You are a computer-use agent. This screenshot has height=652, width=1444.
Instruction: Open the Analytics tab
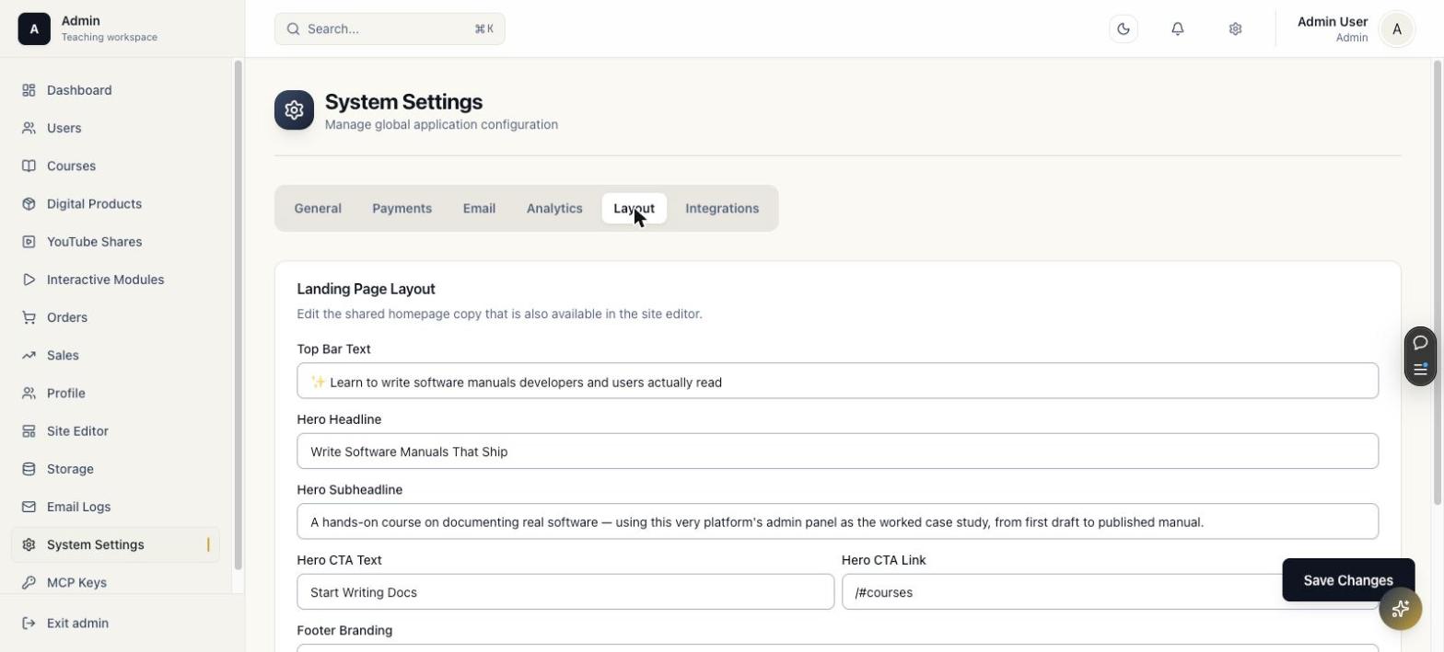click(x=554, y=208)
